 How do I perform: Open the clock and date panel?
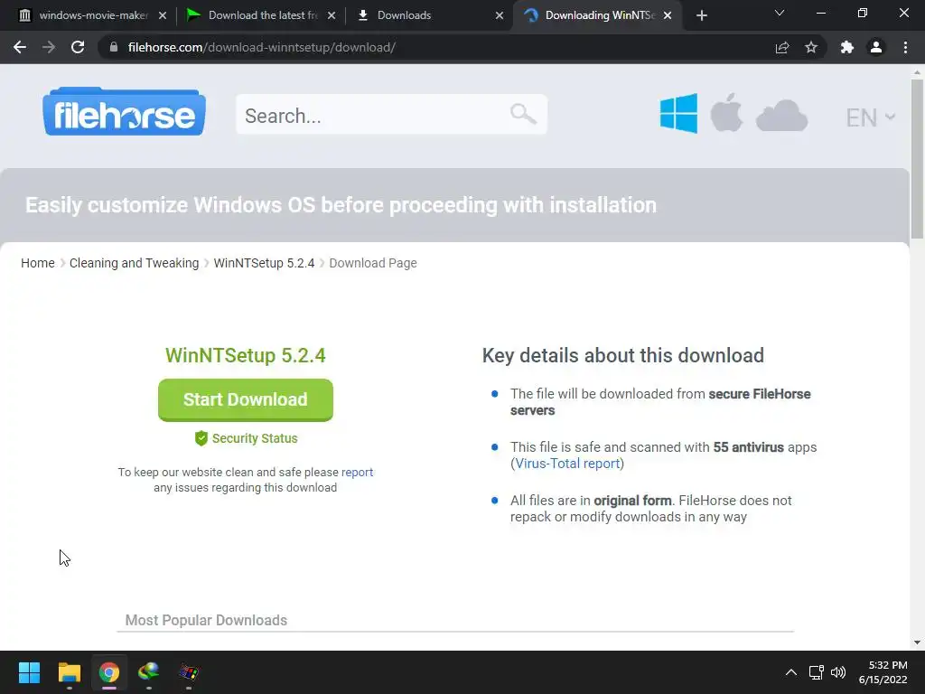(x=883, y=672)
